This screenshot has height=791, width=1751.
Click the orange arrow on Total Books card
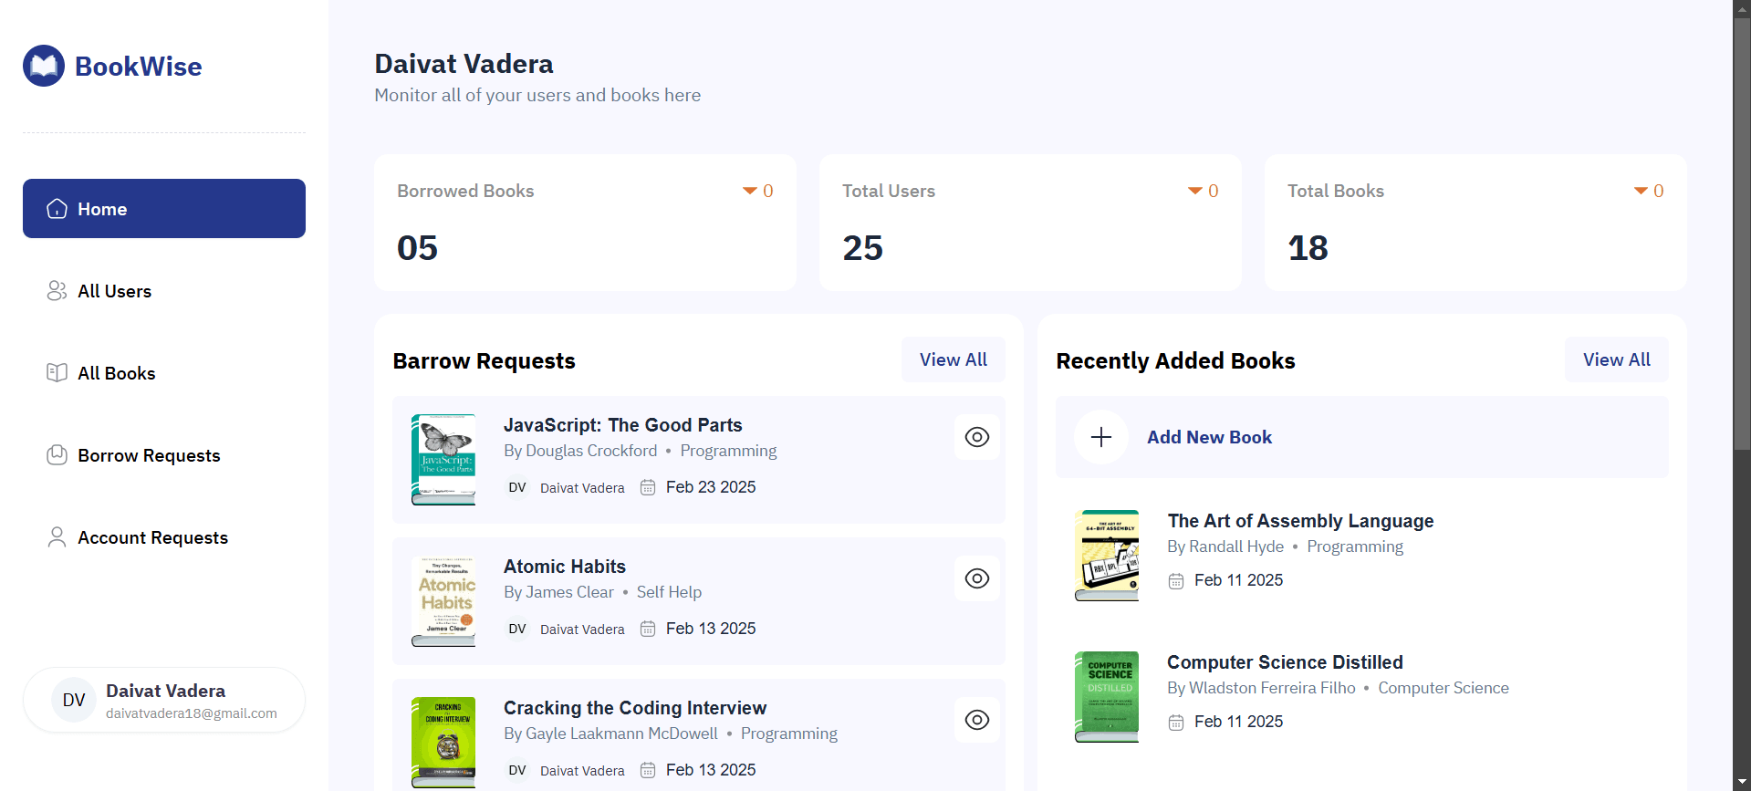pyautogui.click(x=1641, y=191)
